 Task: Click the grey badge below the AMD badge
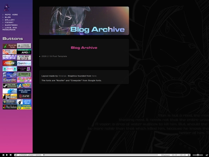pos(24,57)
